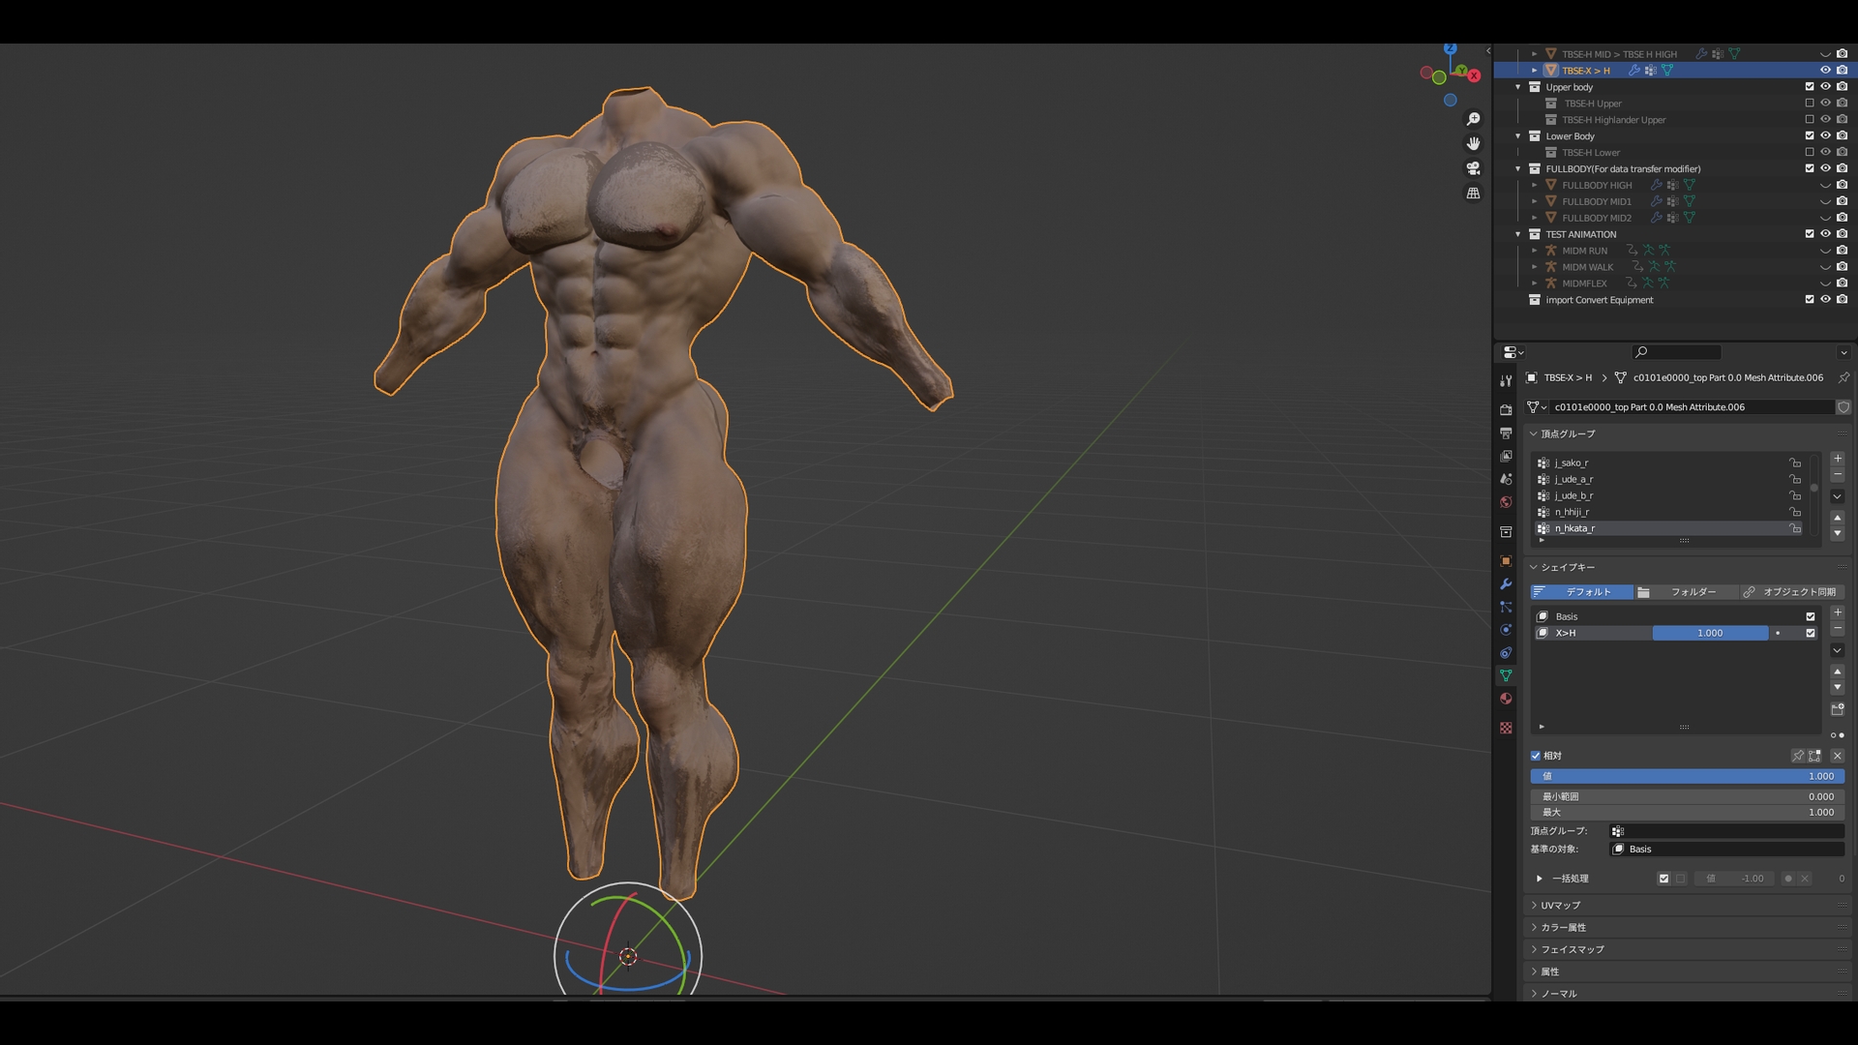Image resolution: width=1858 pixels, height=1045 pixels.
Task: Click add folder icon beside shape keys
Action: pos(1838,709)
